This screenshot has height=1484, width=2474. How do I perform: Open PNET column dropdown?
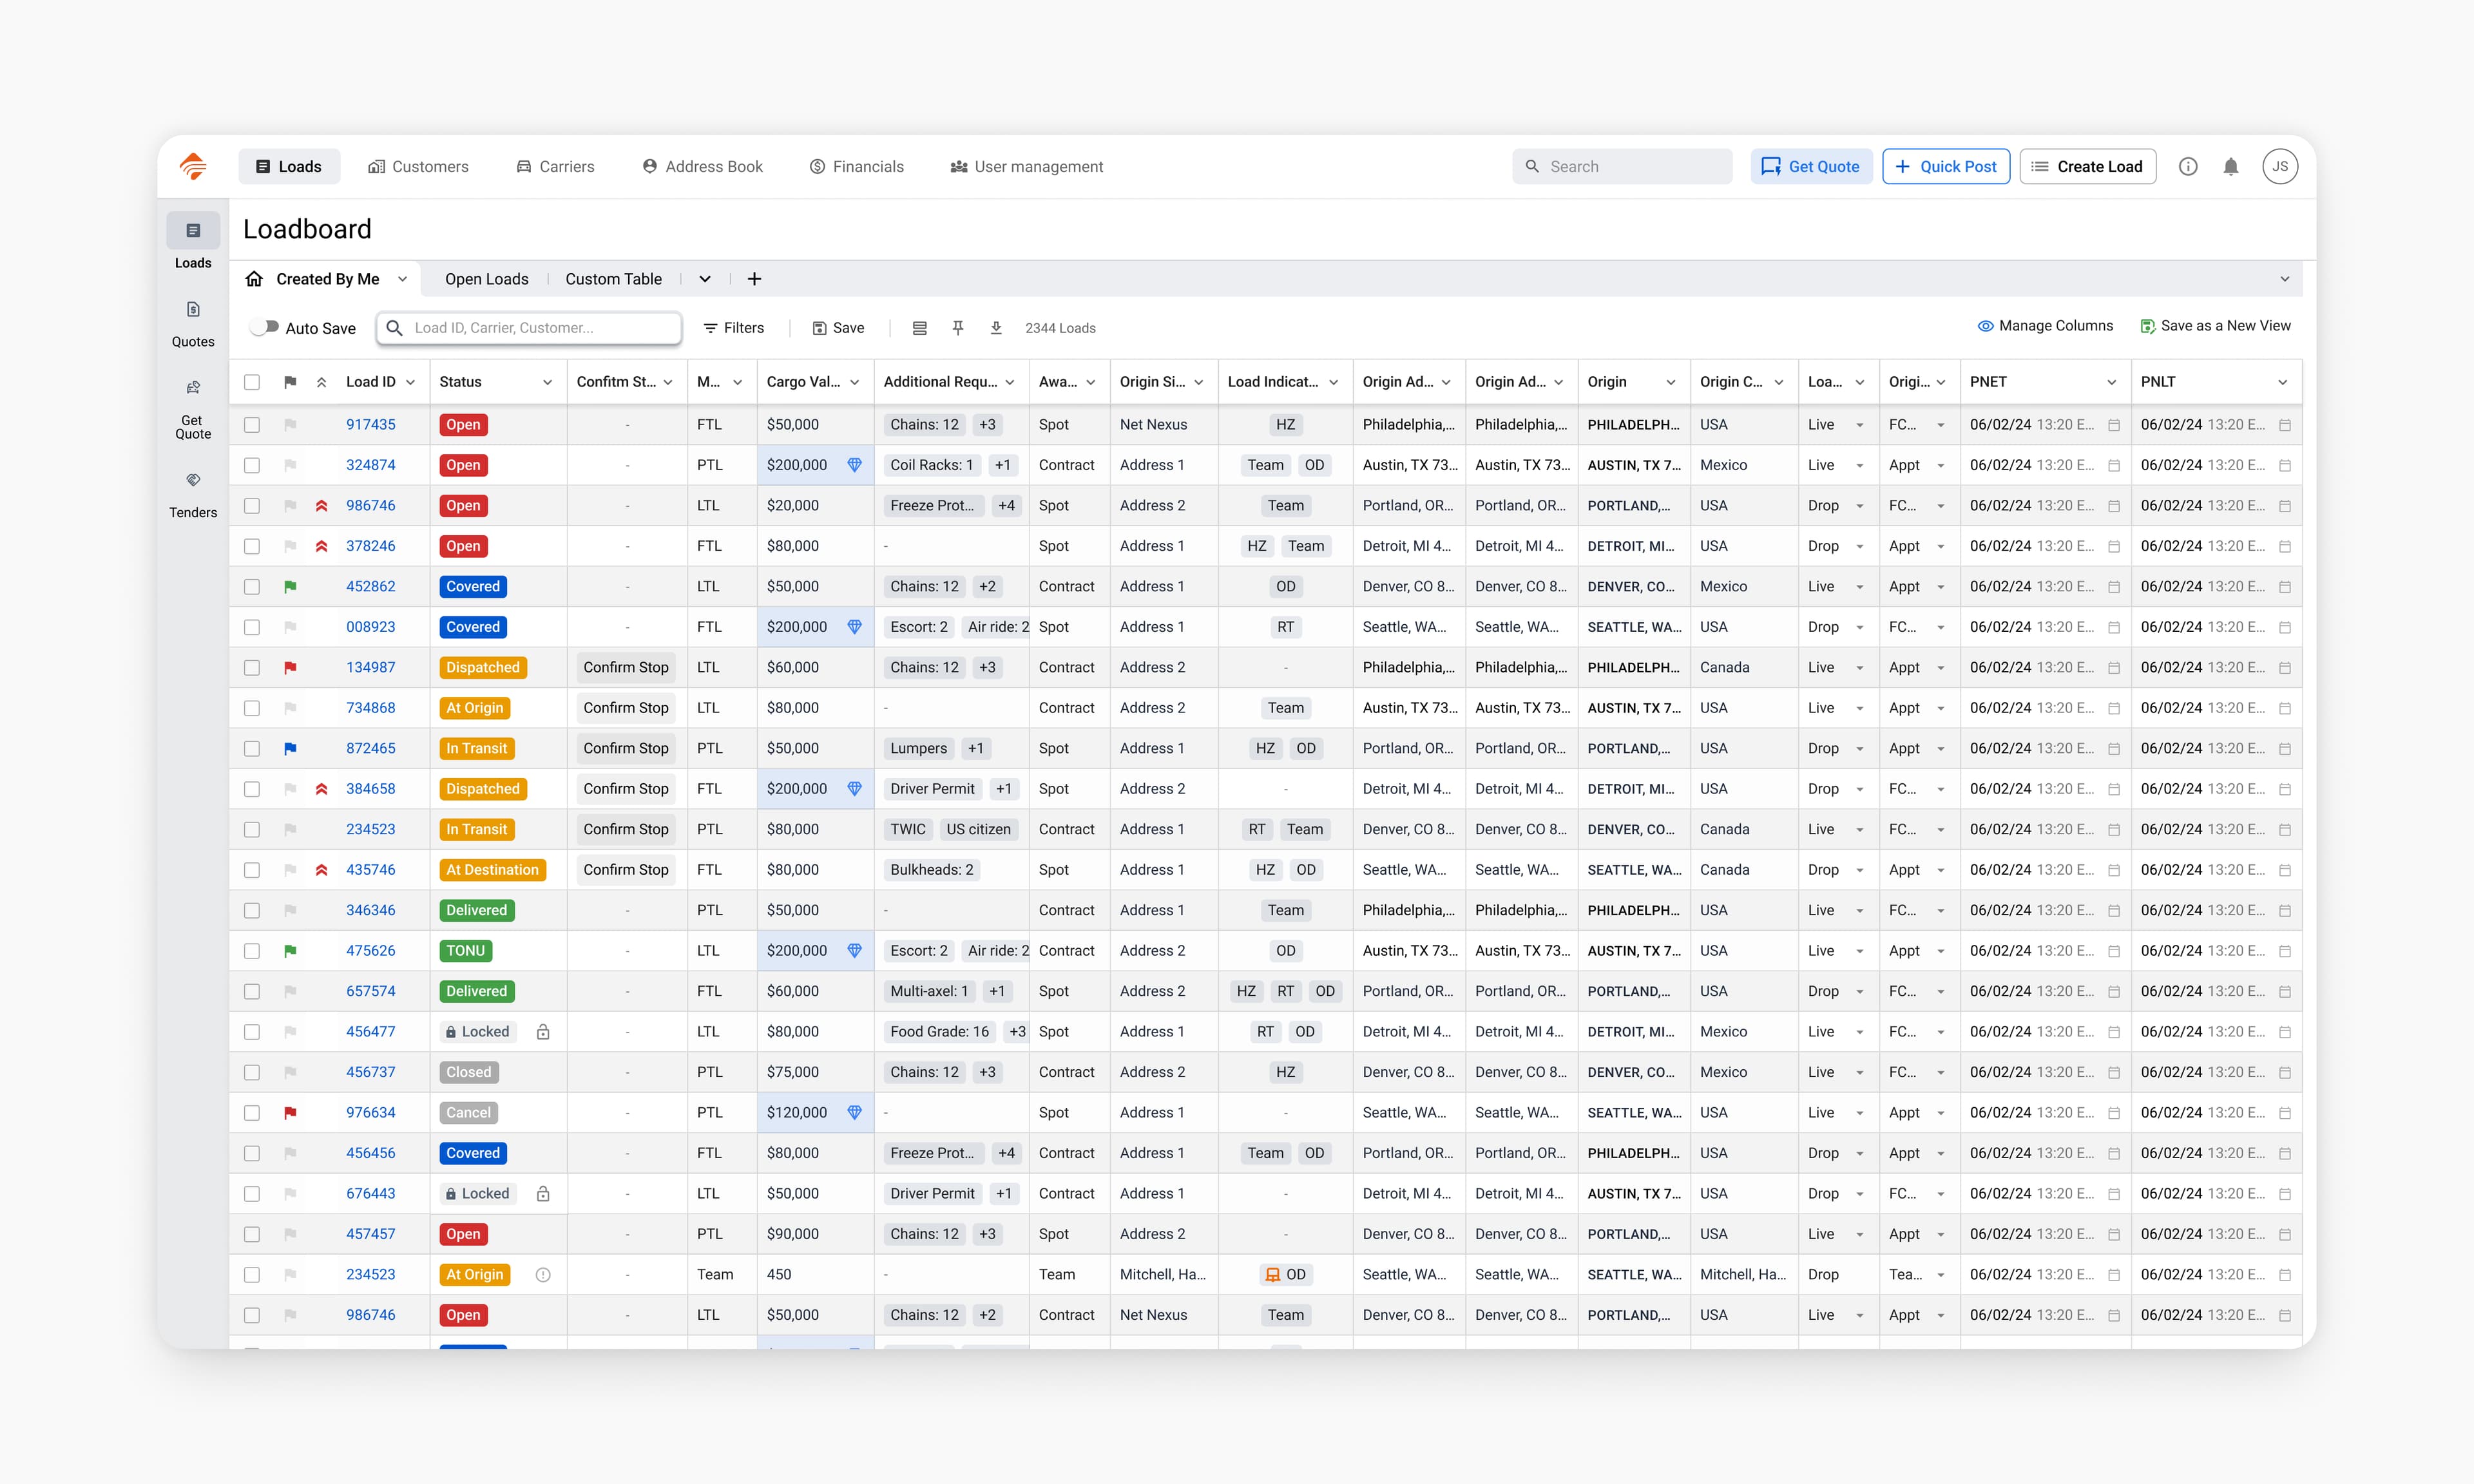(x=2112, y=382)
